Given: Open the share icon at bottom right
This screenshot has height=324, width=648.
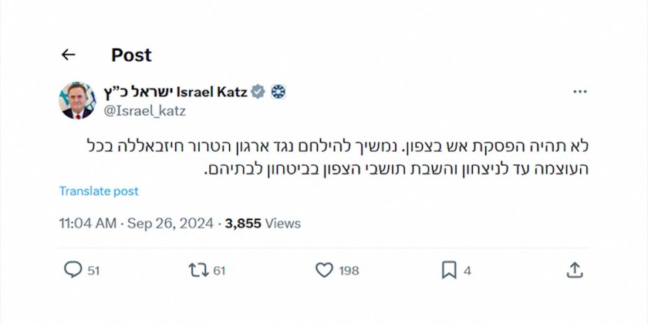Looking at the screenshot, I should click(574, 270).
